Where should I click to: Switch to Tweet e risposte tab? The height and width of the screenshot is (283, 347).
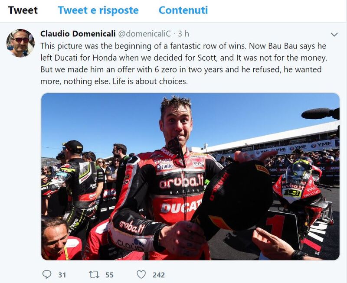(x=98, y=10)
